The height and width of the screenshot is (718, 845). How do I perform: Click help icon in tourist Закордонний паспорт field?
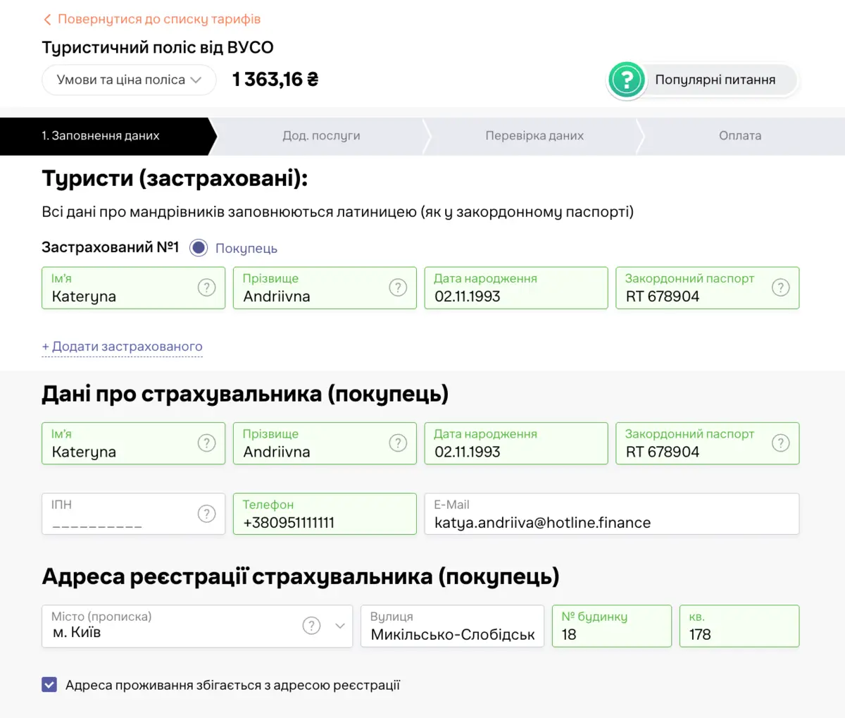click(x=780, y=287)
